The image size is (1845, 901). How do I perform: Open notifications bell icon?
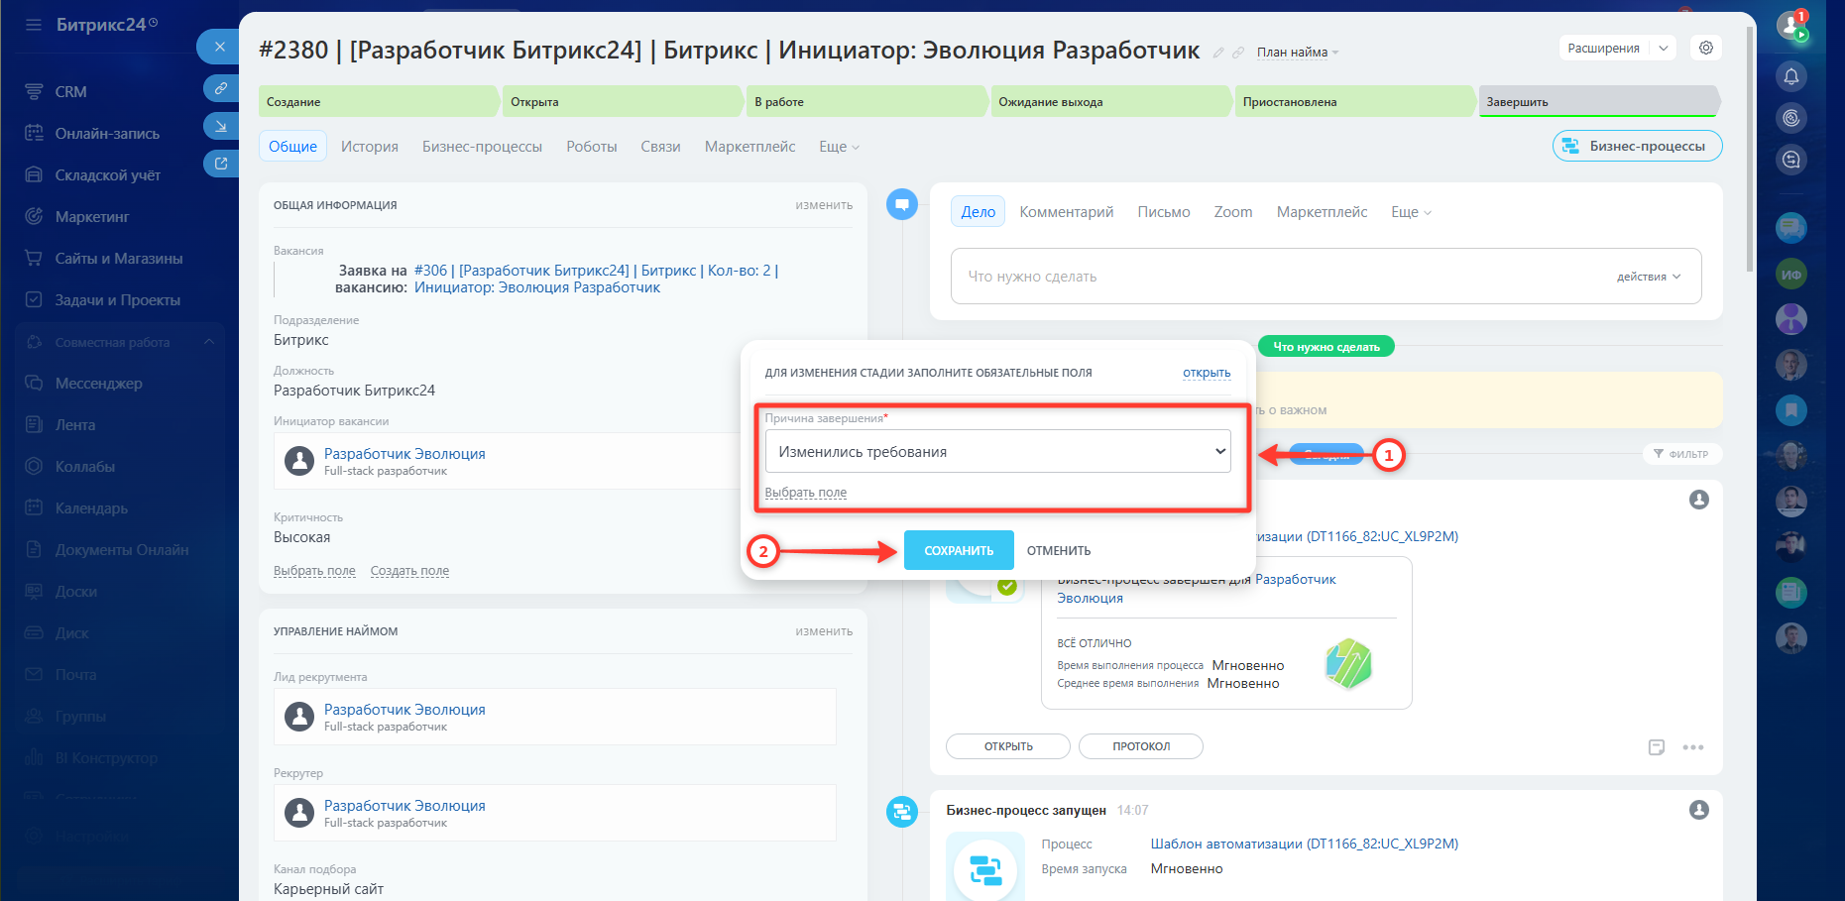[1791, 76]
